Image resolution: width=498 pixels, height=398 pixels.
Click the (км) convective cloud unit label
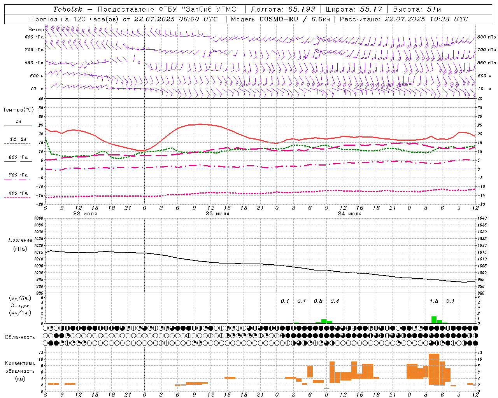coord(20,379)
